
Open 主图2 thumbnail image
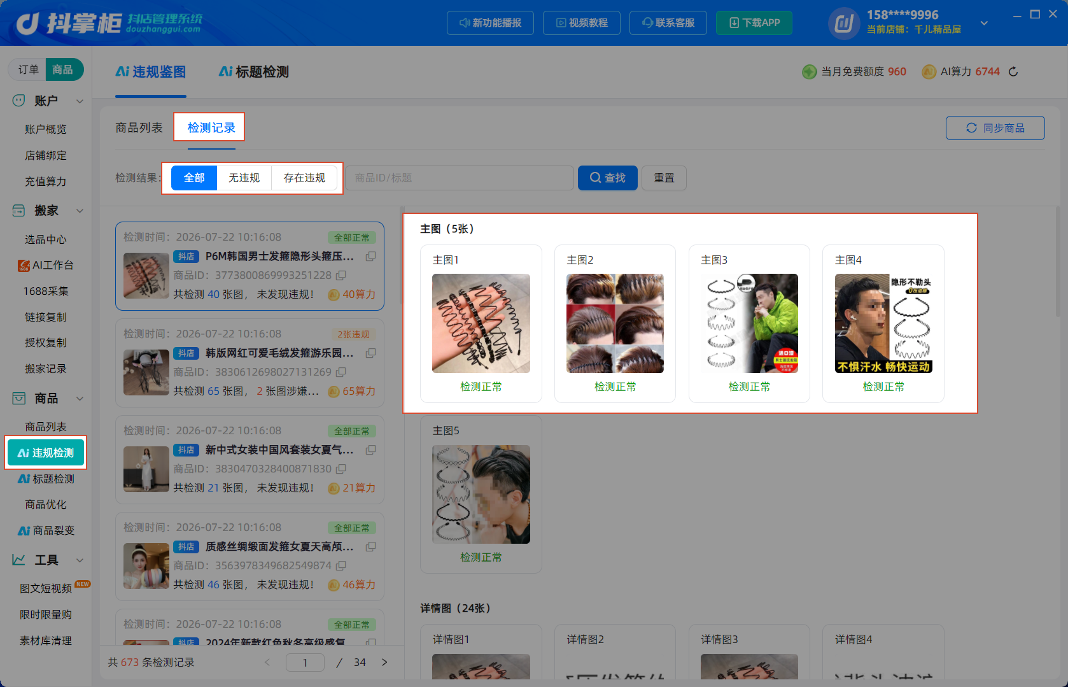[x=615, y=323]
